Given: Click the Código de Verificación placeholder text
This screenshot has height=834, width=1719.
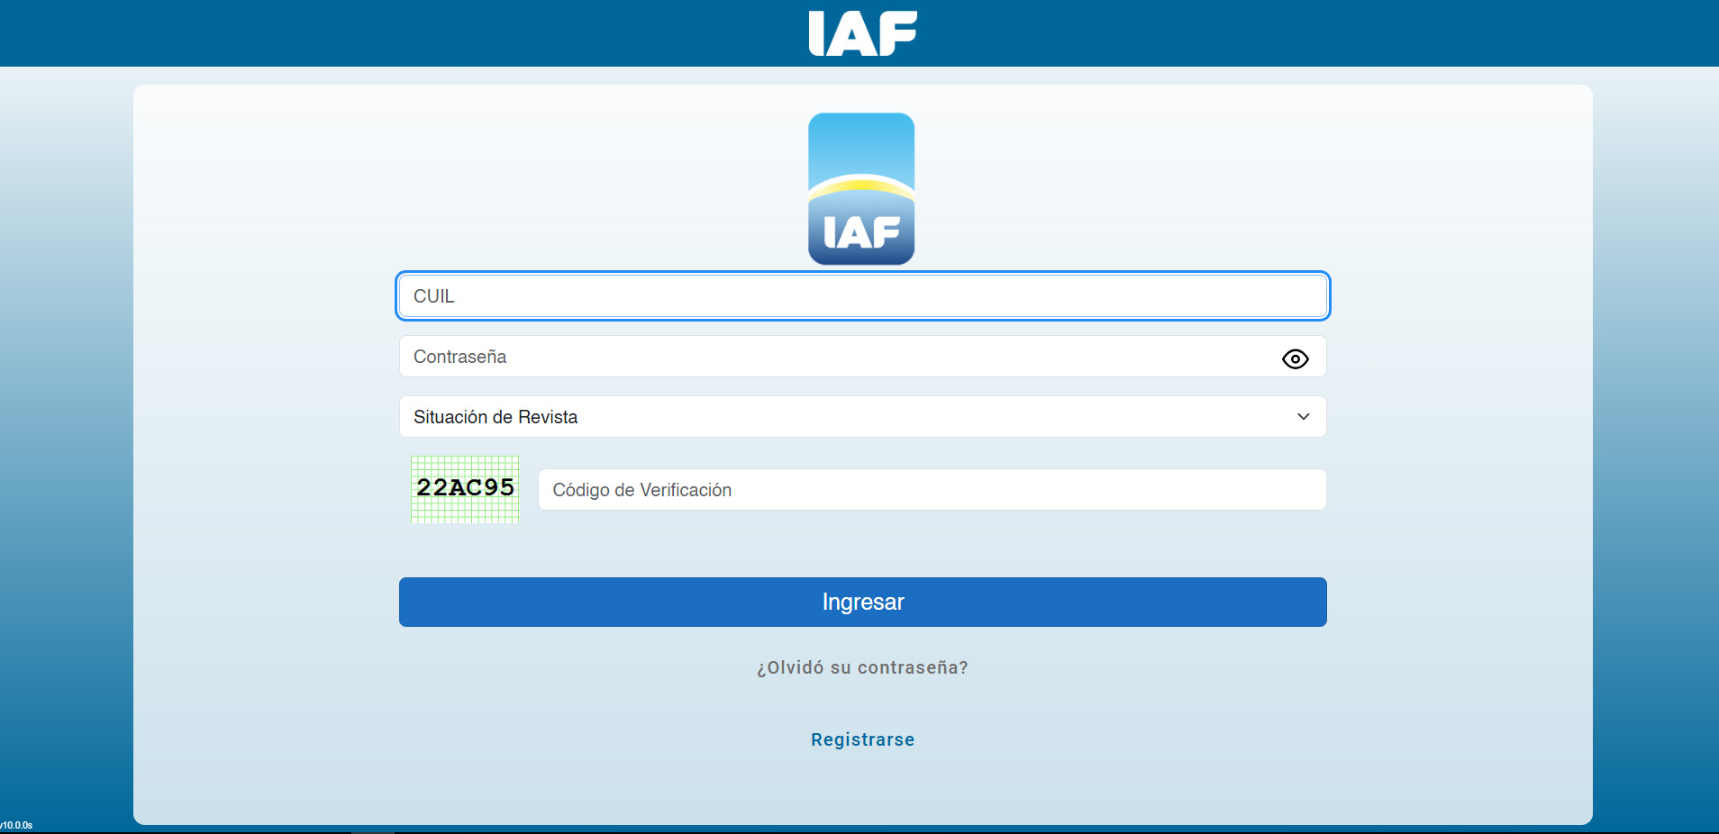Looking at the screenshot, I should tap(641, 490).
